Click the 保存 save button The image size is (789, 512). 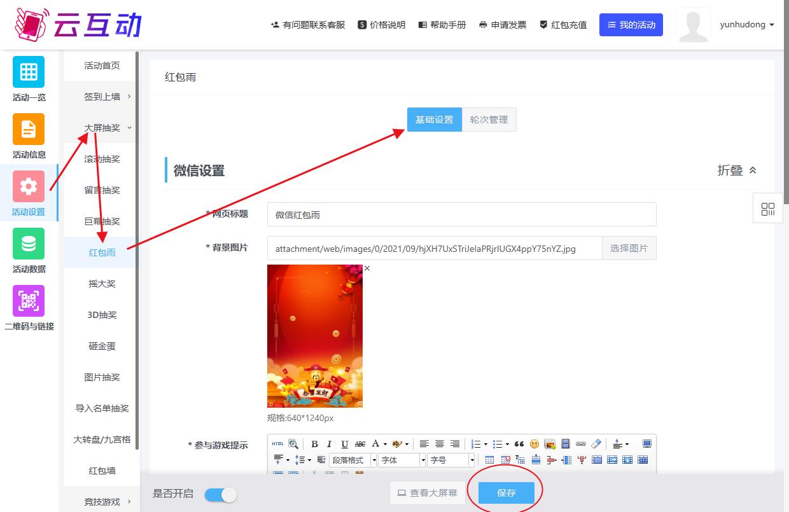click(505, 493)
